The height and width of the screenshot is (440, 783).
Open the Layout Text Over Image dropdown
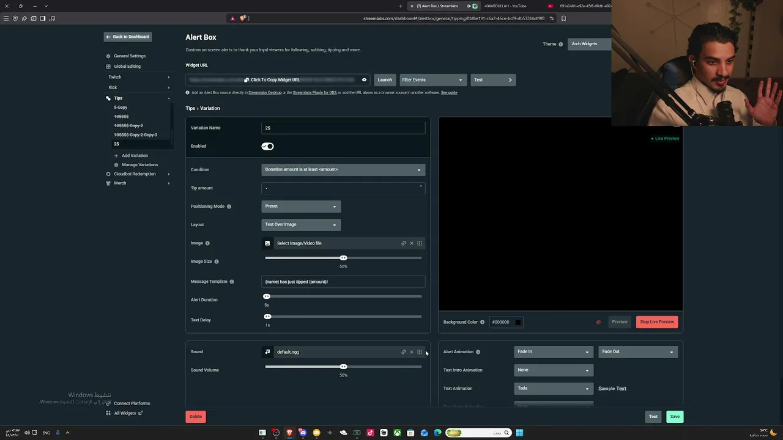pyautogui.click(x=301, y=224)
